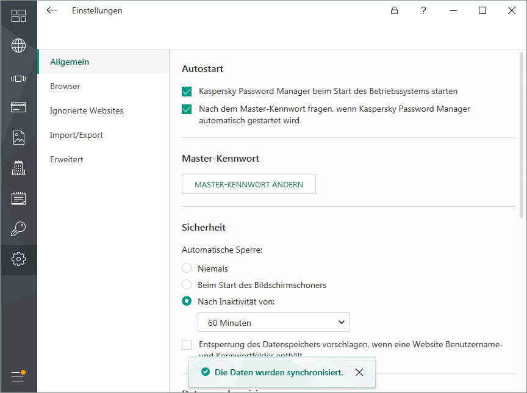The image size is (527, 393).
Task: Open help via question mark icon
Action: pos(423,11)
